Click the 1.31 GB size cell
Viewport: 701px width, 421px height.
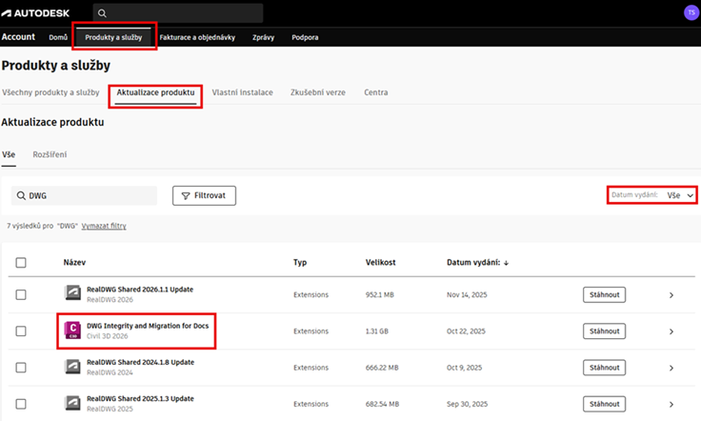377,331
